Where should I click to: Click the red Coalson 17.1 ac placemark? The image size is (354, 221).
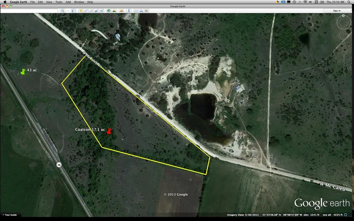(108, 131)
